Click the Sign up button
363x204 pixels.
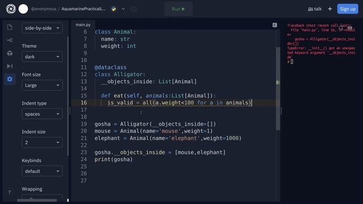[x=348, y=9]
